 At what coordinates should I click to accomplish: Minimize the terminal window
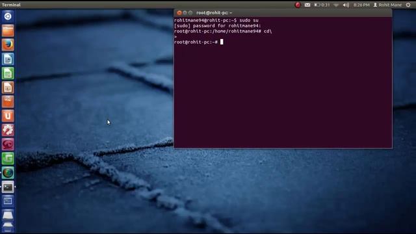pyautogui.click(x=185, y=13)
